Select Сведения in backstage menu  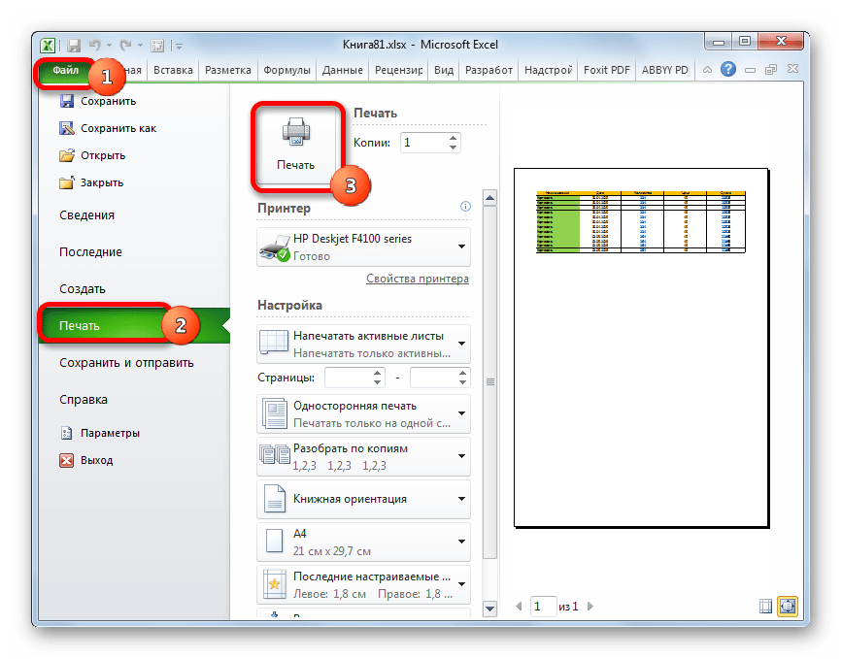[87, 215]
